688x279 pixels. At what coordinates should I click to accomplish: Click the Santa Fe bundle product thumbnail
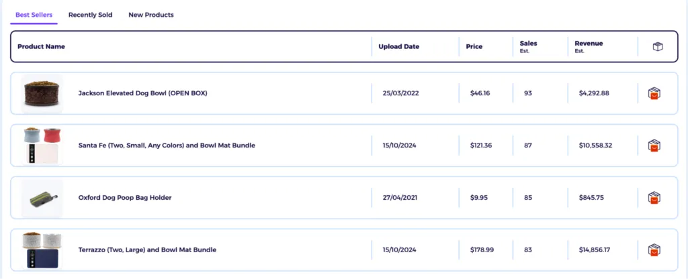coord(42,146)
